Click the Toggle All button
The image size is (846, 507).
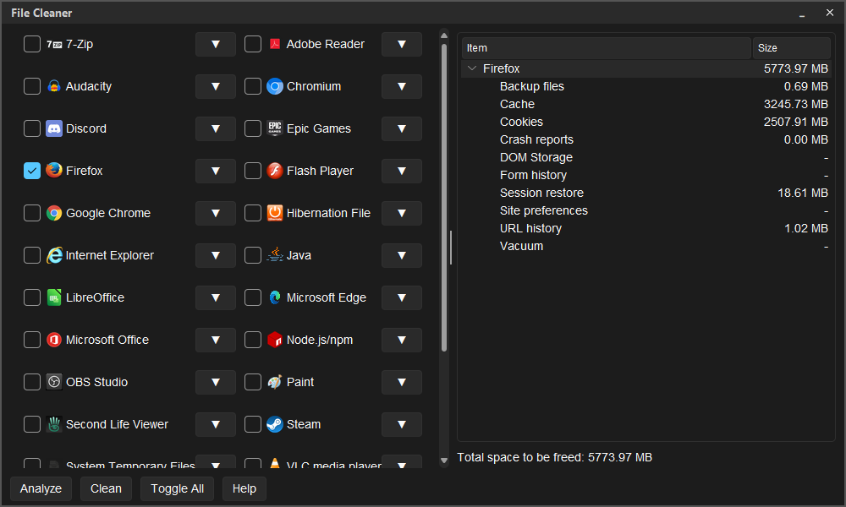pos(177,488)
